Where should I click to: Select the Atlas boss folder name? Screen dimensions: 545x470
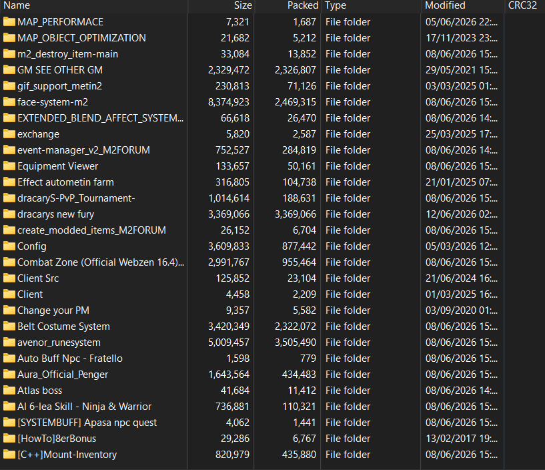39,390
